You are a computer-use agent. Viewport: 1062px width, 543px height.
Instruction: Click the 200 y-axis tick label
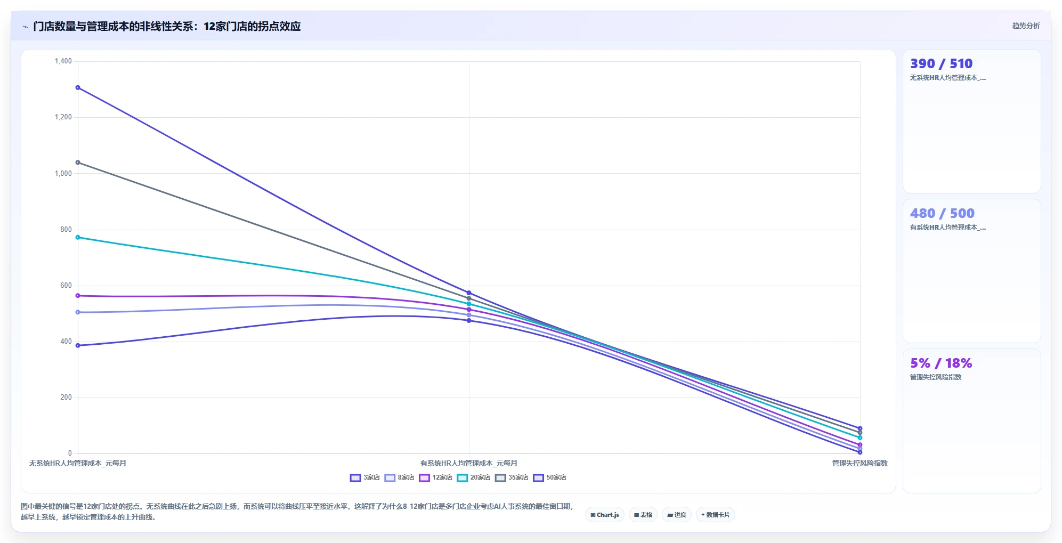tap(66, 398)
